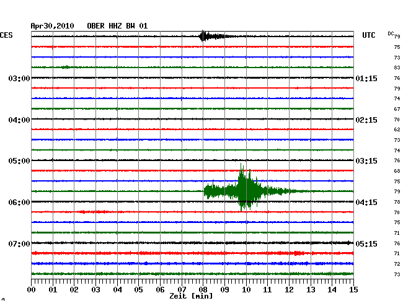
Task: Select minute 06 on the time axis
Action: [x=160, y=289]
